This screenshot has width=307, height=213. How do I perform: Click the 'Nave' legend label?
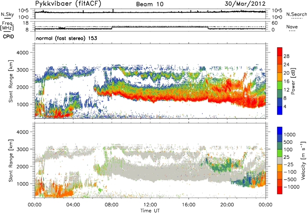(x=292, y=27)
